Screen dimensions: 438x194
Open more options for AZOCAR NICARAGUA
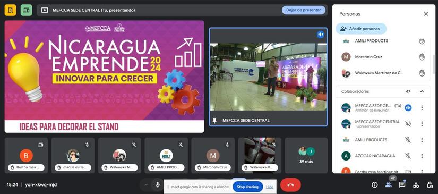pos(422,156)
